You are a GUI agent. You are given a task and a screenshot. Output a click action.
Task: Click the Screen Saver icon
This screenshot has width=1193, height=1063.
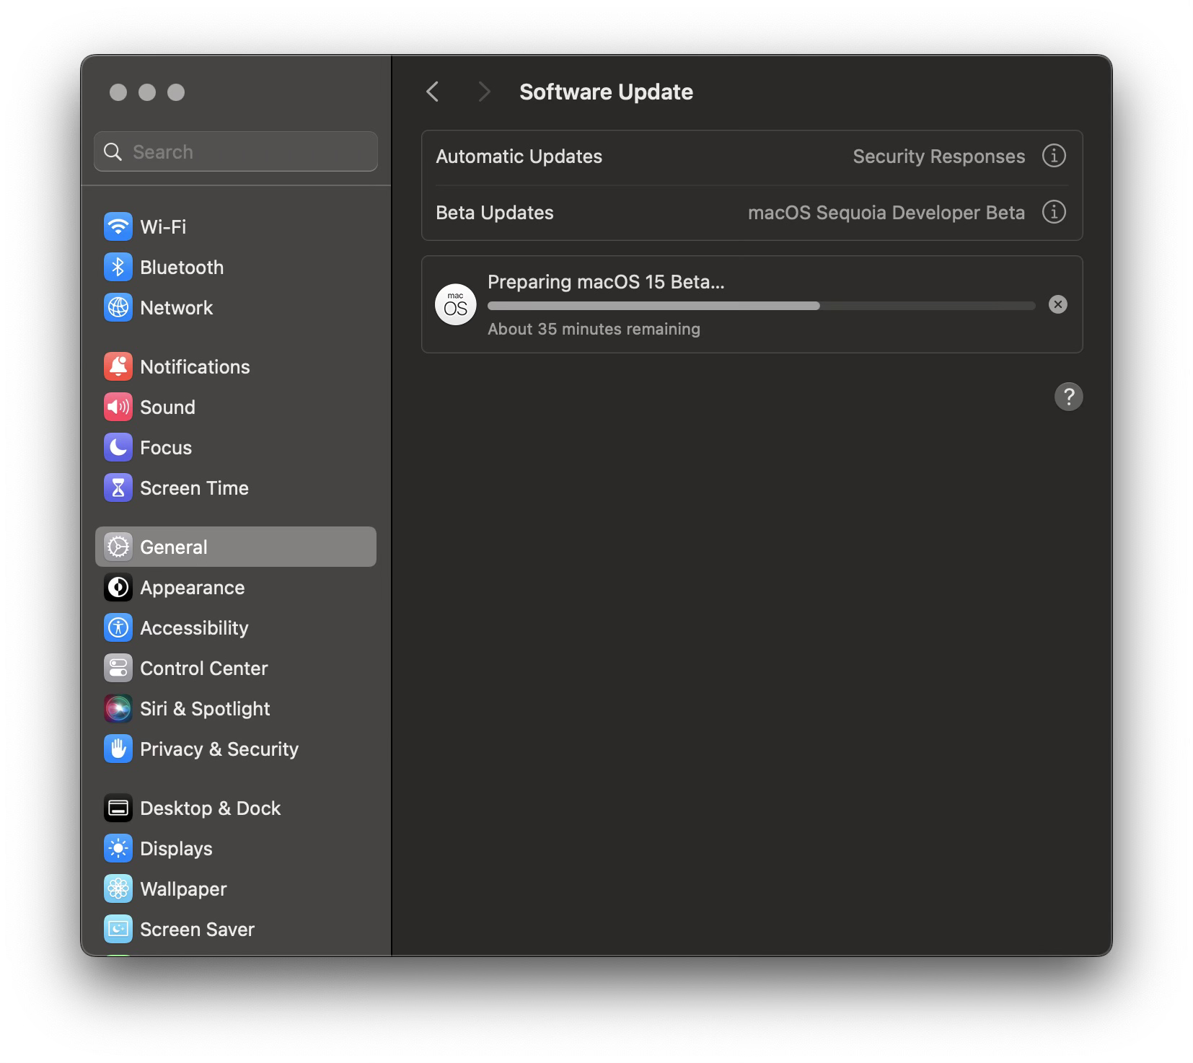point(118,929)
